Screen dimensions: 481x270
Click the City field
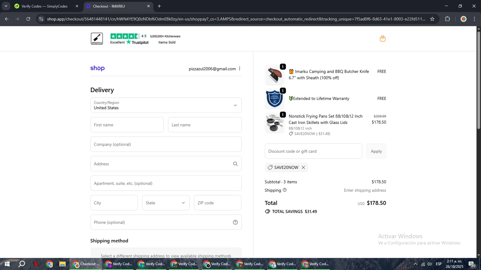point(114,203)
